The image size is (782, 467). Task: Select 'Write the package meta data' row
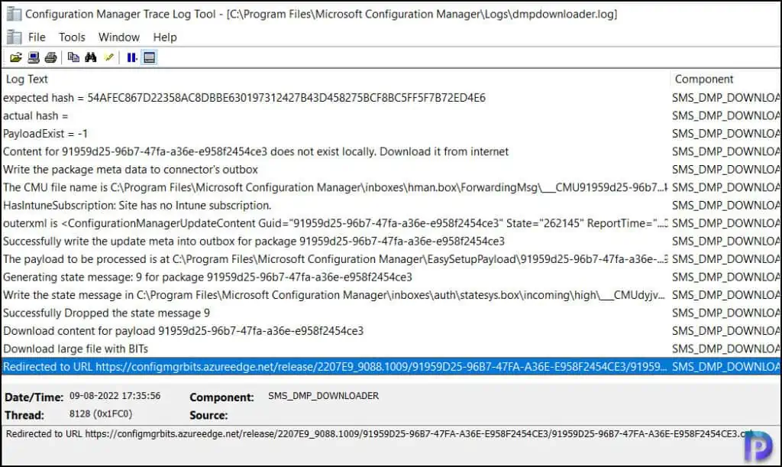[391, 170]
